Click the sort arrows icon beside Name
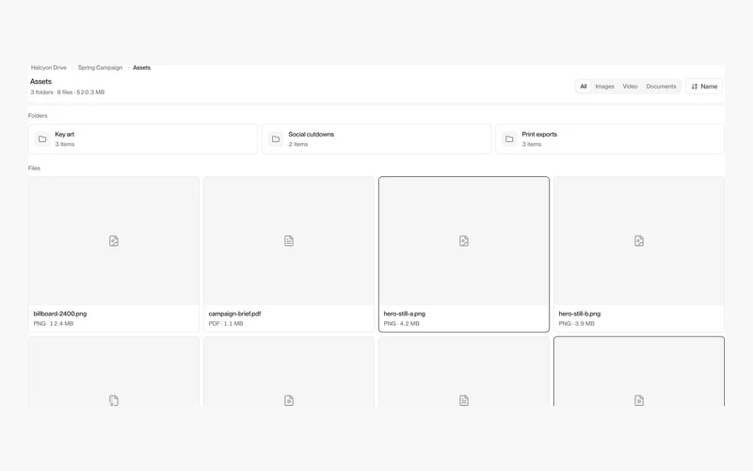This screenshot has width=753, height=471. [695, 87]
